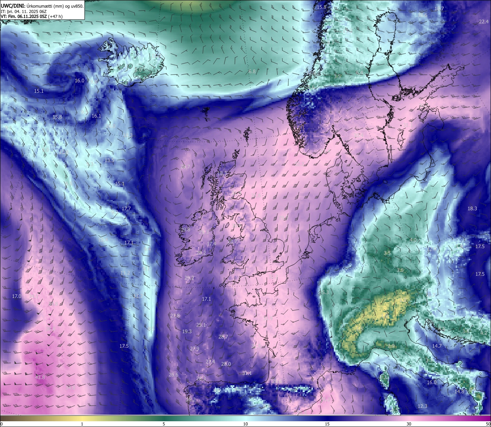Click the map value "19.3"
The image size is (491, 427).
[x=187, y=331]
